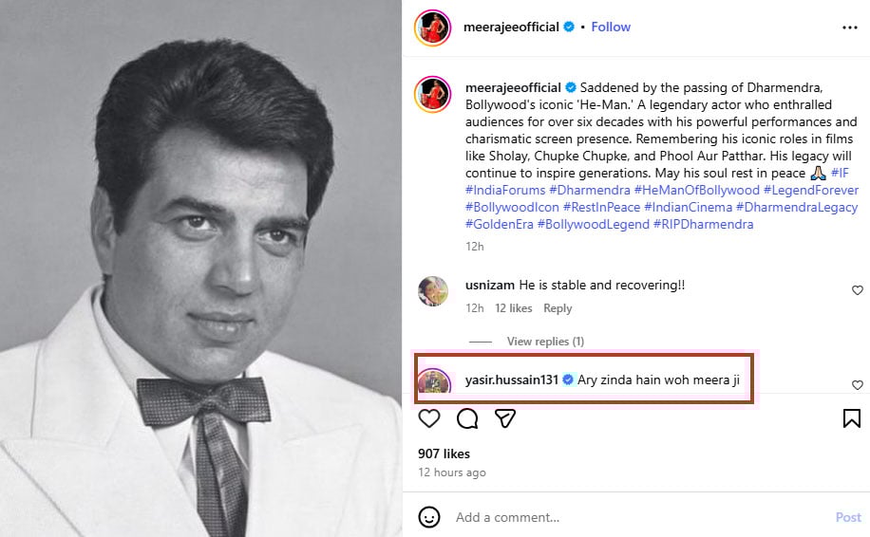Save post using the bookmark icon

click(x=851, y=418)
